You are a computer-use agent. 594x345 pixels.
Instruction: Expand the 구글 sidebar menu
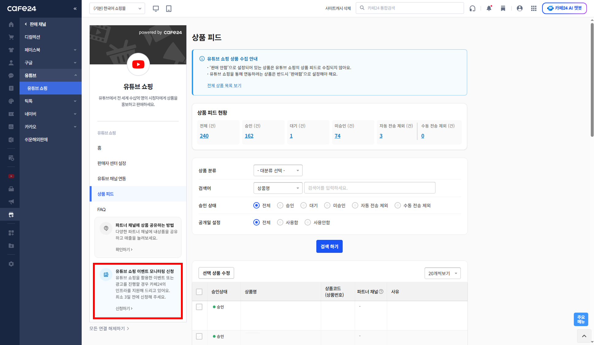pos(51,63)
